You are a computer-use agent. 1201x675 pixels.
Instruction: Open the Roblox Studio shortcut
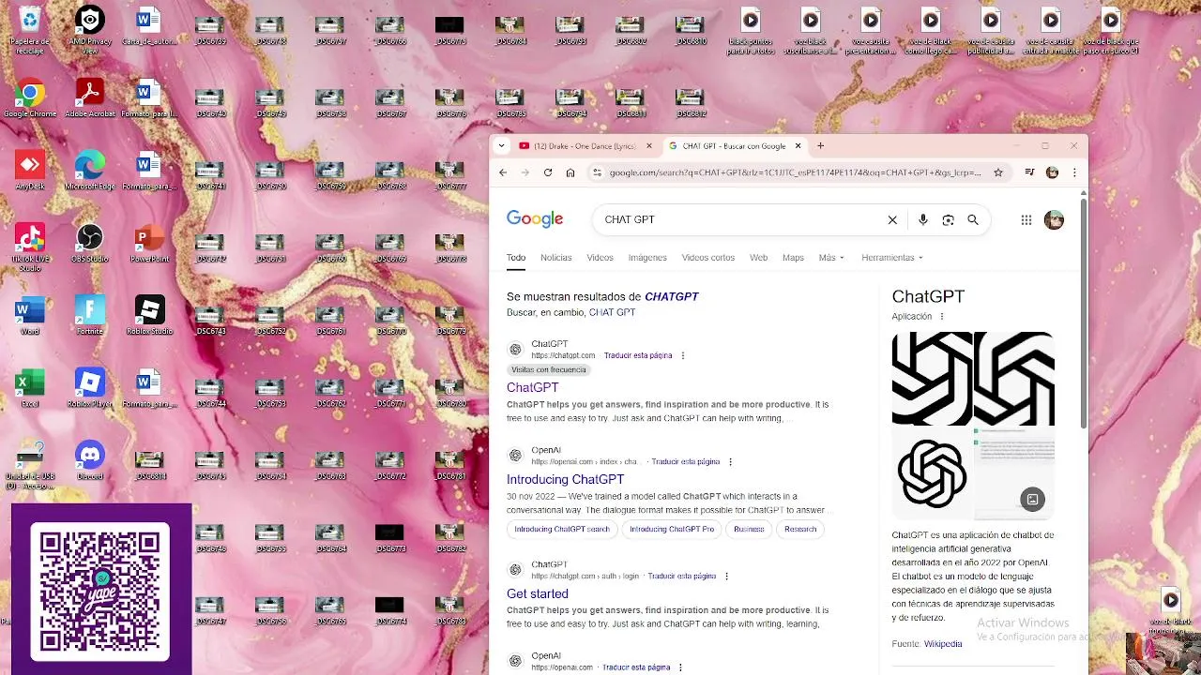(149, 315)
